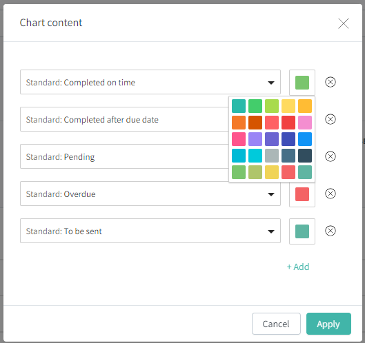Open the teal color box for To be sent
The image size is (365, 343).
(x=302, y=231)
